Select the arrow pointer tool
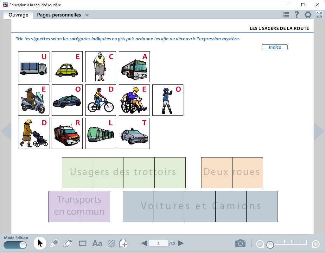Image resolution: width=325 pixels, height=253 pixels. [40, 243]
